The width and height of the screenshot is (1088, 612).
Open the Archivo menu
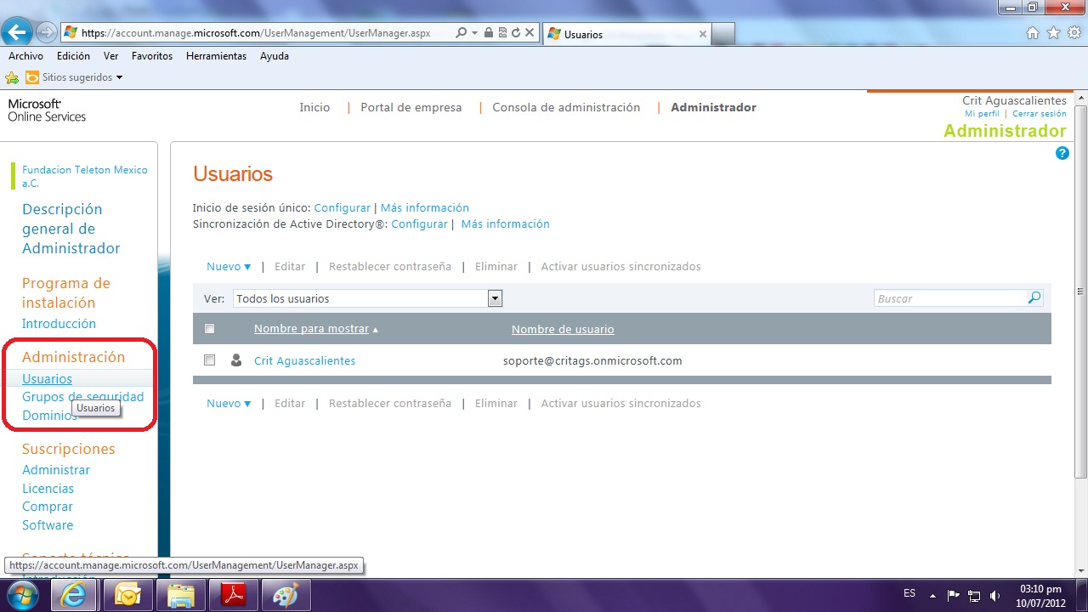25,56
